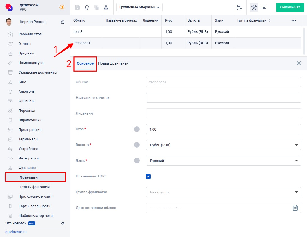Open Рабочий стол in sidebar
This screenshot has width=307, height=237.
30,34
